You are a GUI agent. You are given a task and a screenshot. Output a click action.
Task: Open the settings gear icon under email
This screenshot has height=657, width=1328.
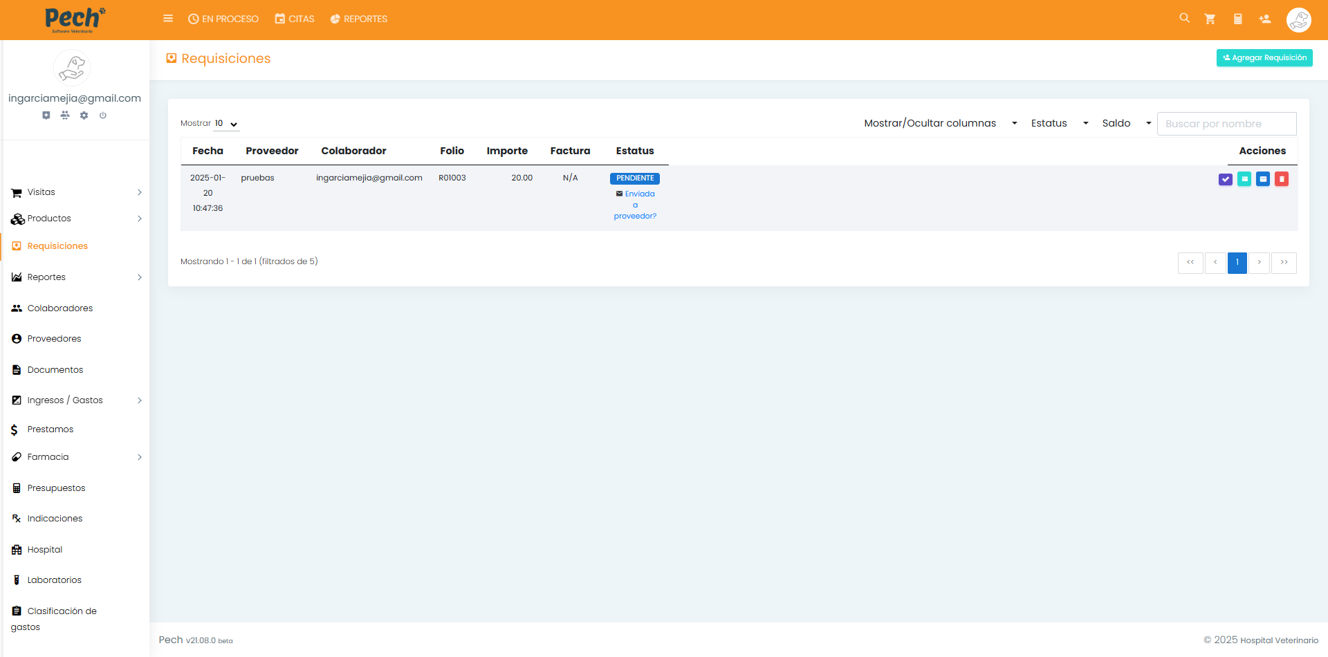(84, 115)
